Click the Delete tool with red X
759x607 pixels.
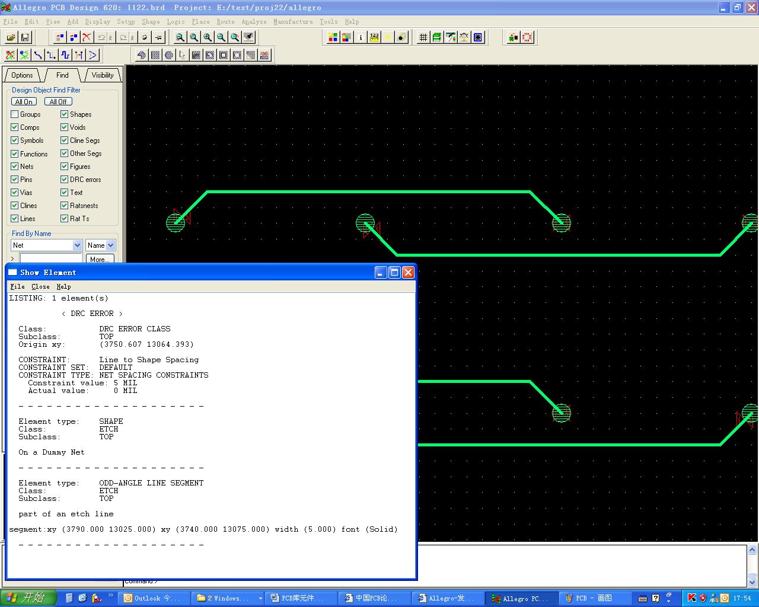click(87, 37)
